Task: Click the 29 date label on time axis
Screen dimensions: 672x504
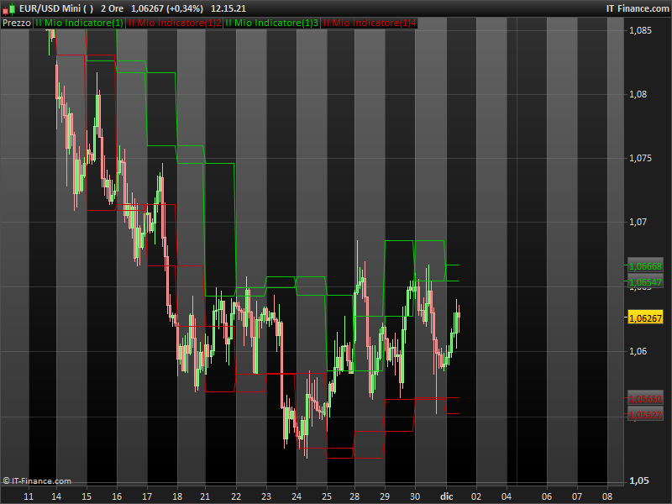Action: click(385, 496)
